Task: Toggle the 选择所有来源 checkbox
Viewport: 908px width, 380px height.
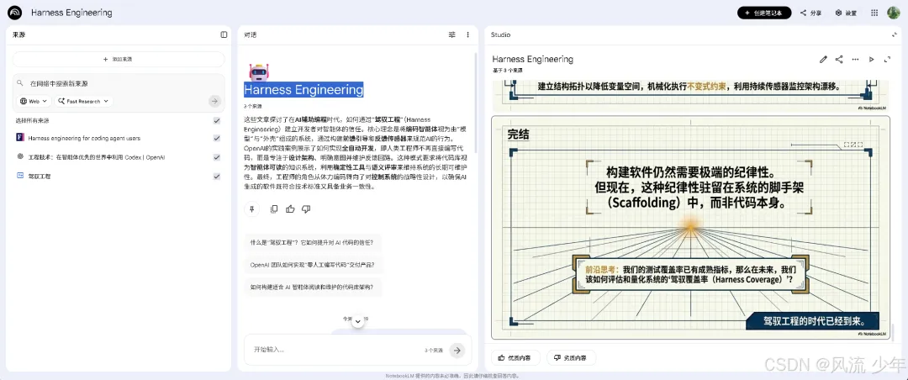Action: click(x=217, y=120)
